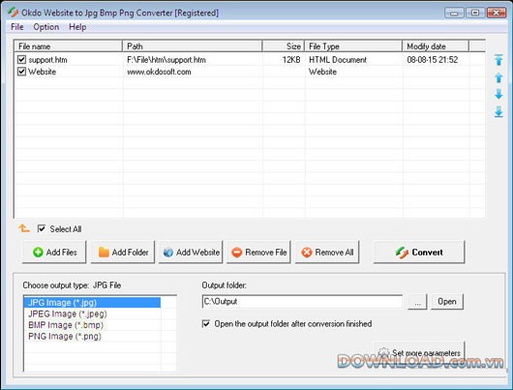The image size is (513, 390).
Task: Select BMP Image (*.bmp) output type
Action: point(92,325)
